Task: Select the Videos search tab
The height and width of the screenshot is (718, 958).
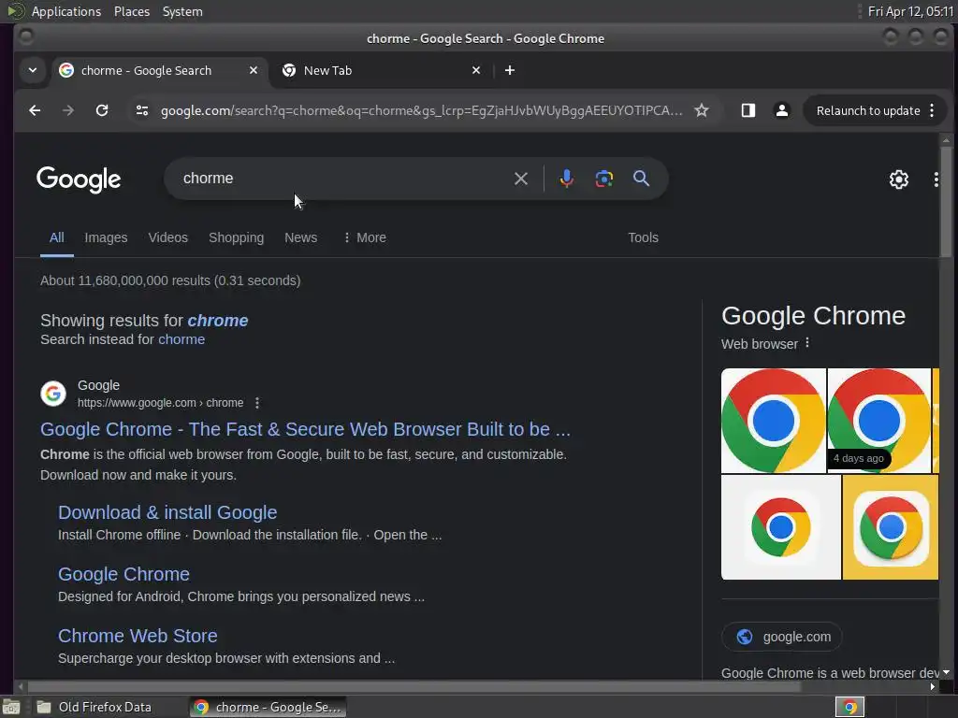Action: pyautogui.click(x=168, y=237)
